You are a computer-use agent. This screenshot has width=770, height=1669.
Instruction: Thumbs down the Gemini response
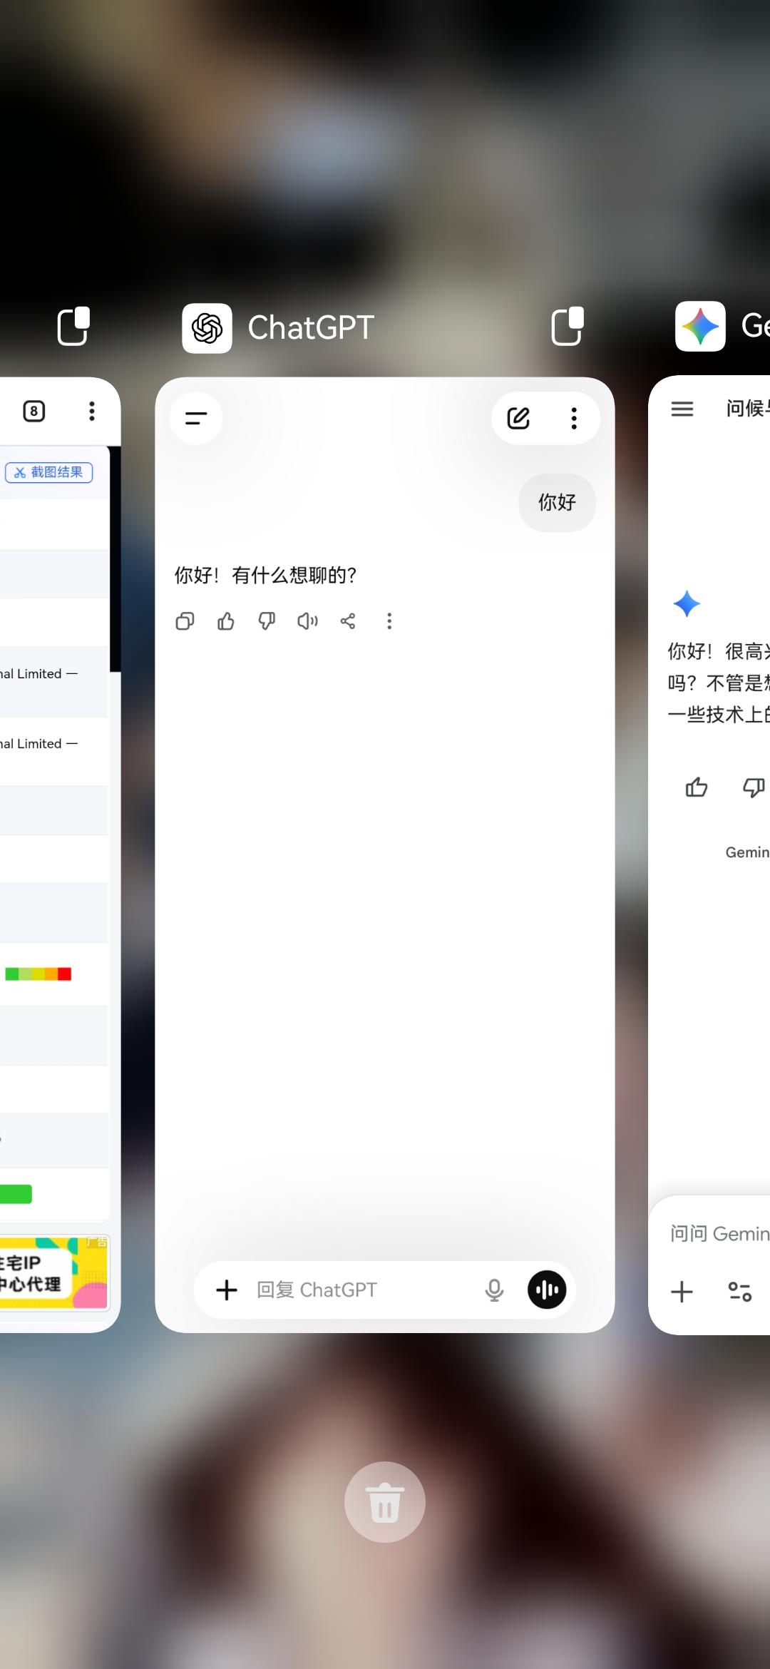[754, 787]
